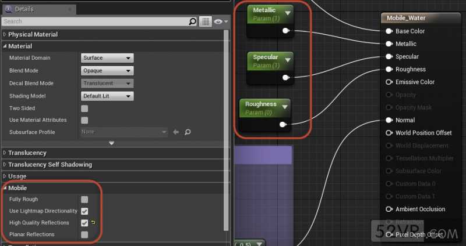The height and width of the screenshot is (246, 466).
Task: Enable the Fully Rough checkbox
Action: (x=84, y=200)
